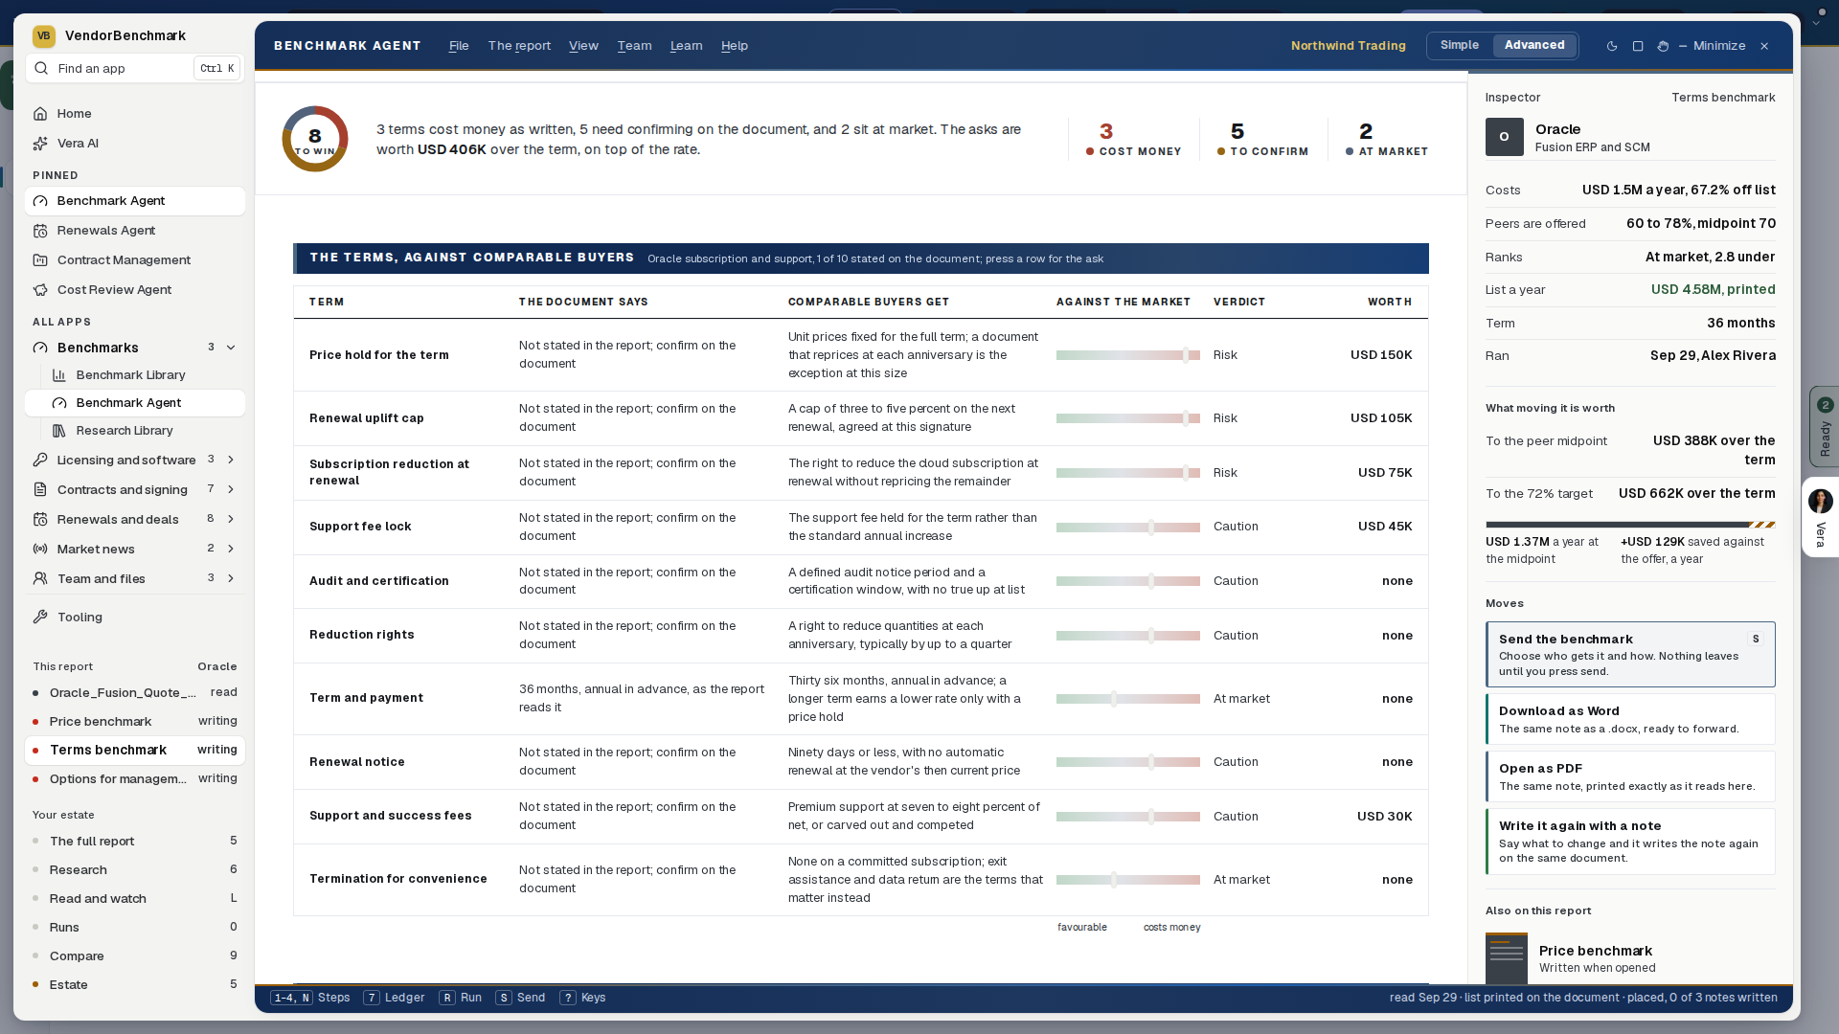Click the square window icon in header
This screenshot has width=1839, height=1034.
click(x=1638, y=46)
